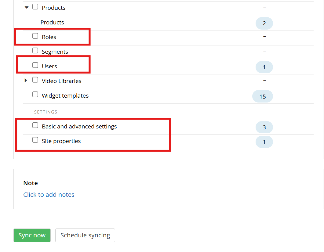This screenshot has height=252, width=324.
Task: Select the Products child row label
Action: click(52, 22)
